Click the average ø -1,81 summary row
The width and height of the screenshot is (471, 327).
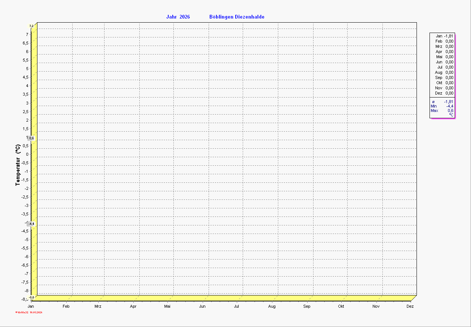coord(442,102)
